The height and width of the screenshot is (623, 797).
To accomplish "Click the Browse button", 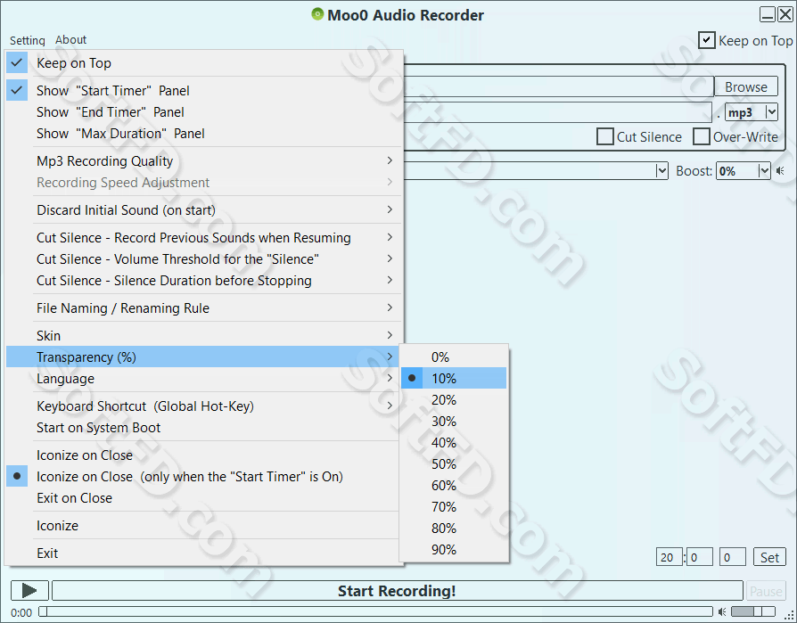I will click(746, 86).
